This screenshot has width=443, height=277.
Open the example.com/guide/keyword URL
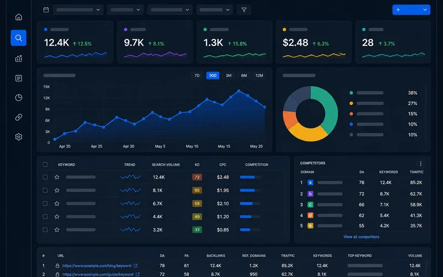[x=98, y=274]
